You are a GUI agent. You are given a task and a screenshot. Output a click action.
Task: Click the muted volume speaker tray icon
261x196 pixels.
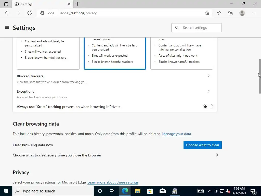(x=228, y=191)
